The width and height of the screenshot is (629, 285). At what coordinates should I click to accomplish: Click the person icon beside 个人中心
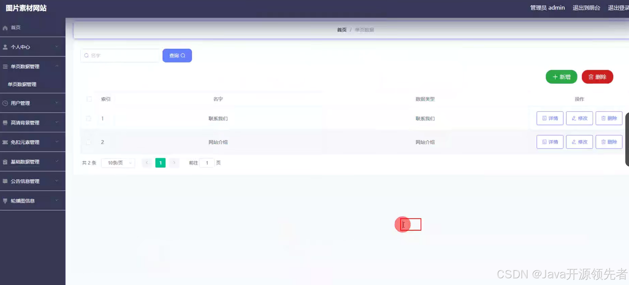[5, 47]
